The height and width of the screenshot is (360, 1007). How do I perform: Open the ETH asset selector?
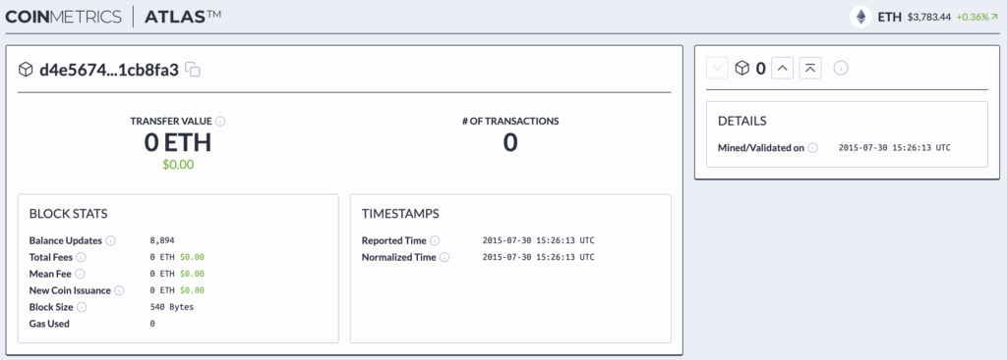(889, 18)
